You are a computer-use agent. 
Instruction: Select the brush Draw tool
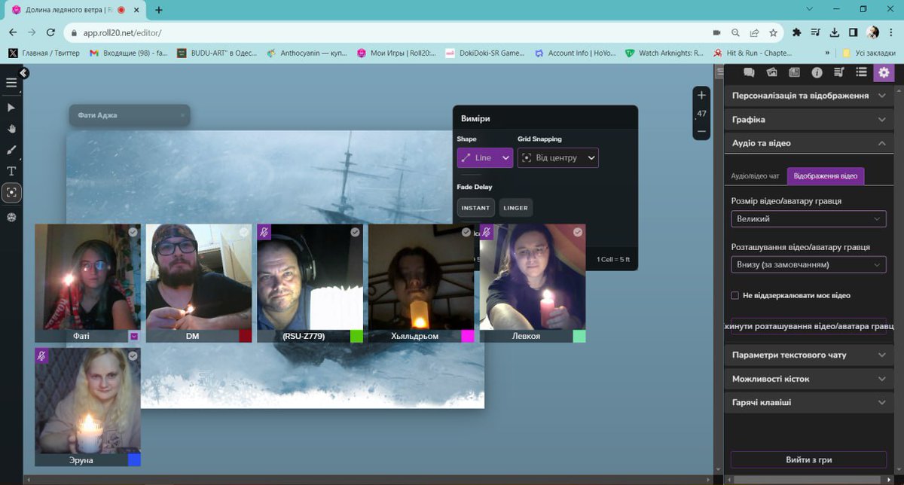point(11,150)
